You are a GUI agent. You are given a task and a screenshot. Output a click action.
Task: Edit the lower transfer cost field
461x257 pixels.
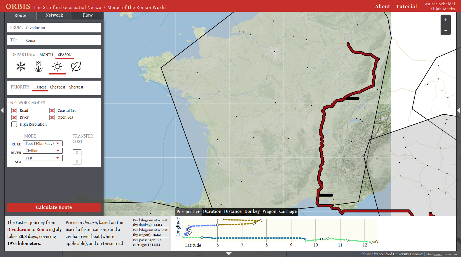(x=77, y=161)
